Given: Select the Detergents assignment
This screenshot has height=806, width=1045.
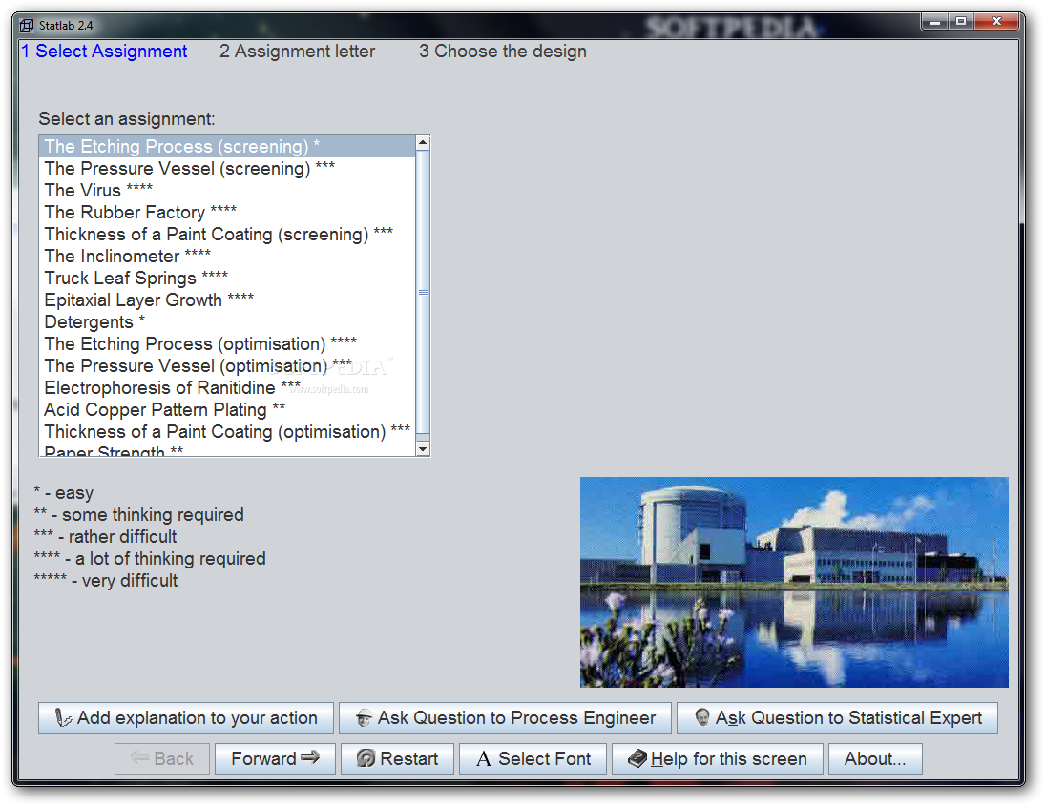Looking at the screenshot, I should 227,322.
